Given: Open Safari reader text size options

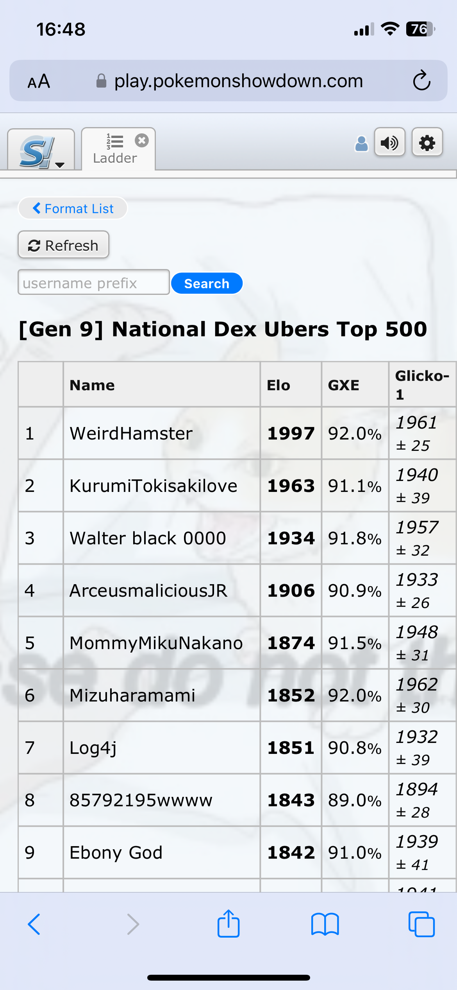Looking at the screenshot, I should pyautogui.click(x=39, y=81).
